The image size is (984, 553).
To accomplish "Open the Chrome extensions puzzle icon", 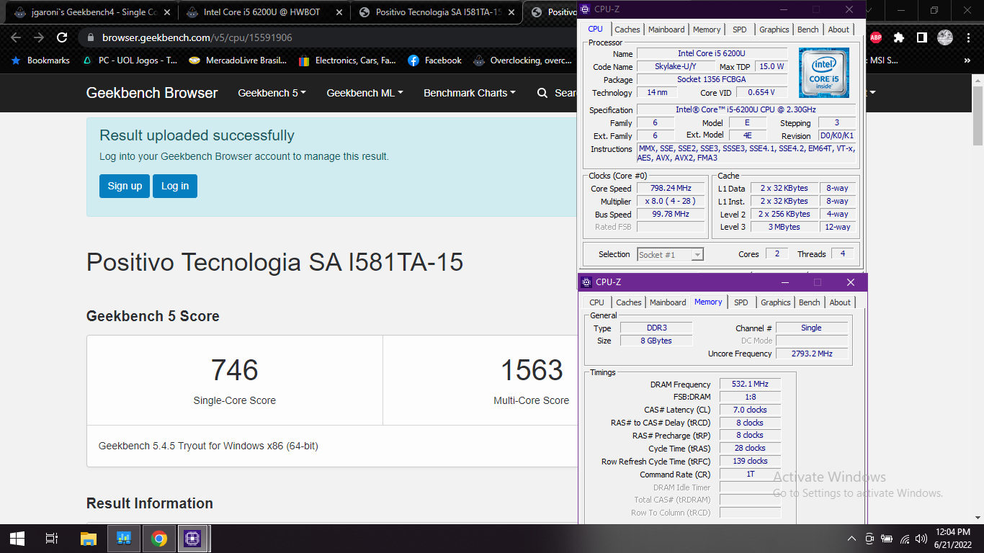I will 898,37.
